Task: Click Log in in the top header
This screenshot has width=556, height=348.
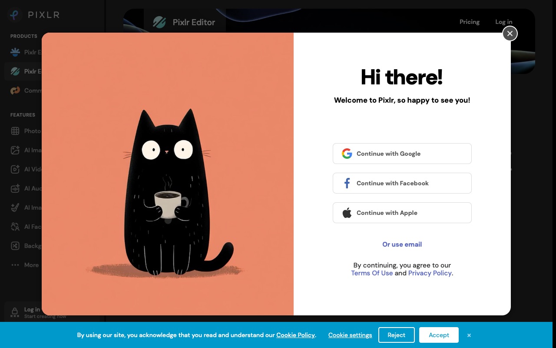Action: coord(504,22)
